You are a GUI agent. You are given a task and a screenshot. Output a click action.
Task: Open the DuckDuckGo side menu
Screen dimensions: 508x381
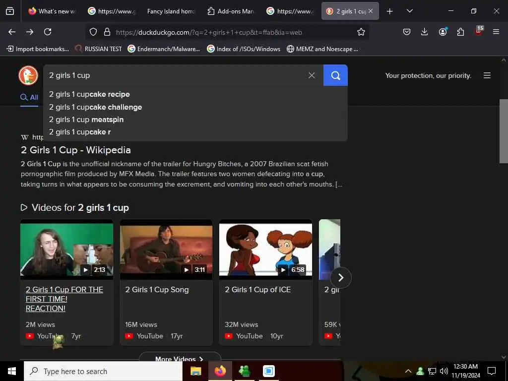point(487,75)
